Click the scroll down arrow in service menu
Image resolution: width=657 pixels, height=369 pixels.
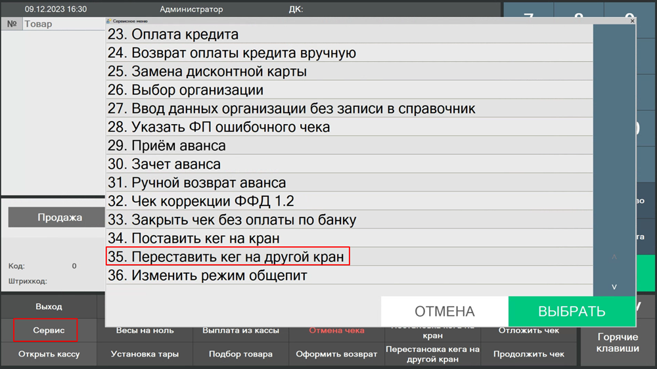tap(614, 286)
